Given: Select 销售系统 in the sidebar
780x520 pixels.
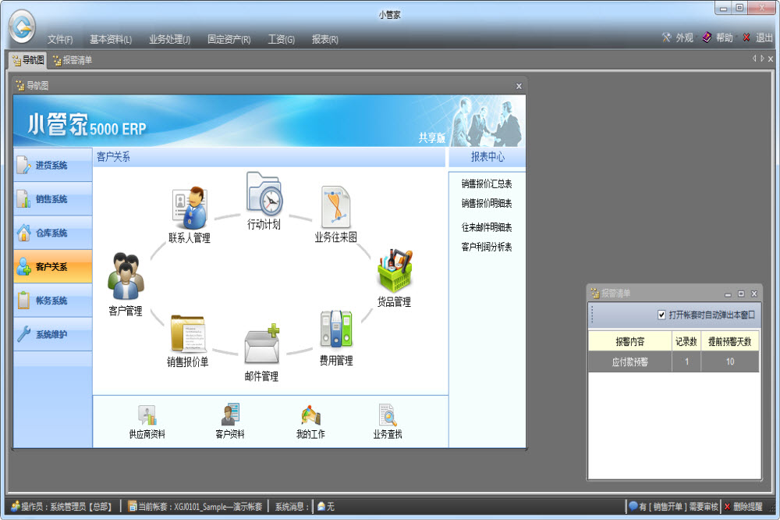Looking at the screenshot, I should (51, 199).
